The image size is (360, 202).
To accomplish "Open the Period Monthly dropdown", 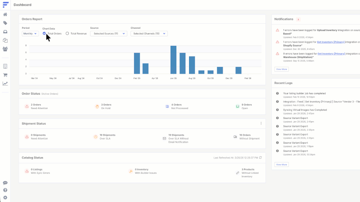I will 30,34.
